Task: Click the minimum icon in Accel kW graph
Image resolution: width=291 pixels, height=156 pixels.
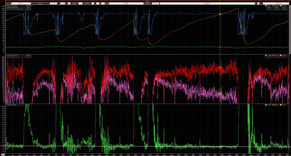Action: coord(266,55)
